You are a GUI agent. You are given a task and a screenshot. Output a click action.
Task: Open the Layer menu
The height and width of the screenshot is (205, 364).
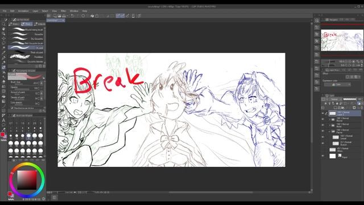tap(35, 11)
